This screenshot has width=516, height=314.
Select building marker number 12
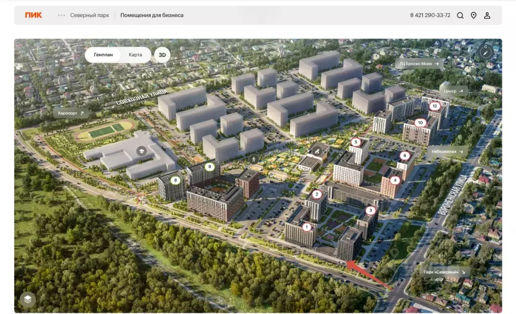click(x=435, y=106)
